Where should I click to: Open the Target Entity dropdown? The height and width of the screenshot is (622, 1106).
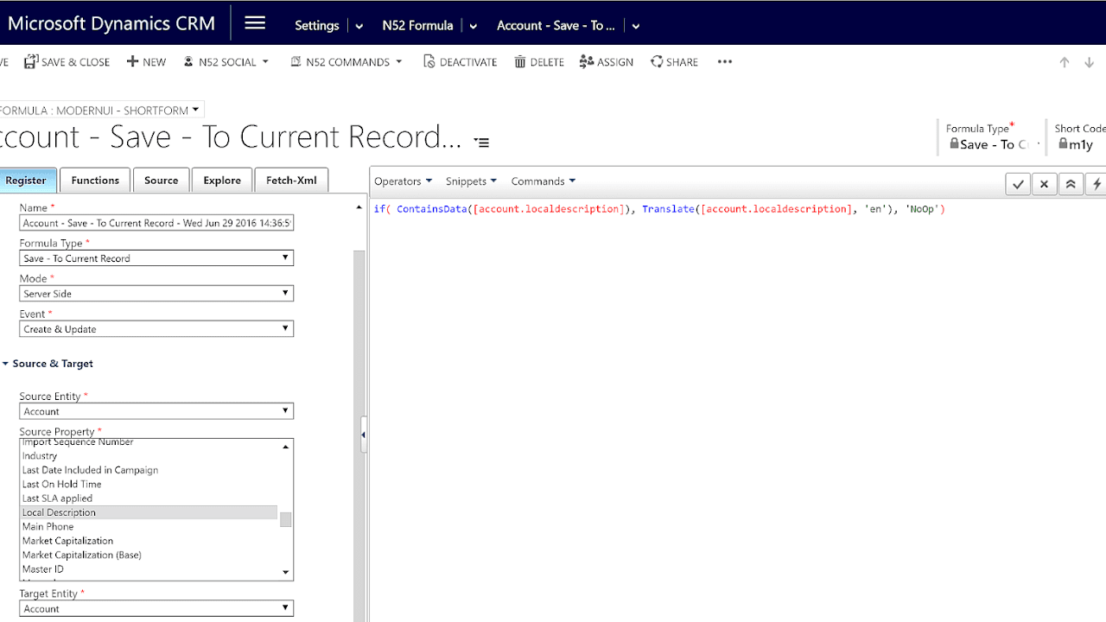[156, 608]
